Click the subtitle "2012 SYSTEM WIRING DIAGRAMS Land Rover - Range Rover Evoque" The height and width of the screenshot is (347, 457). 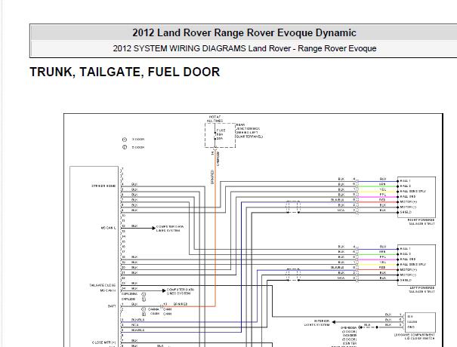[245, 48]
